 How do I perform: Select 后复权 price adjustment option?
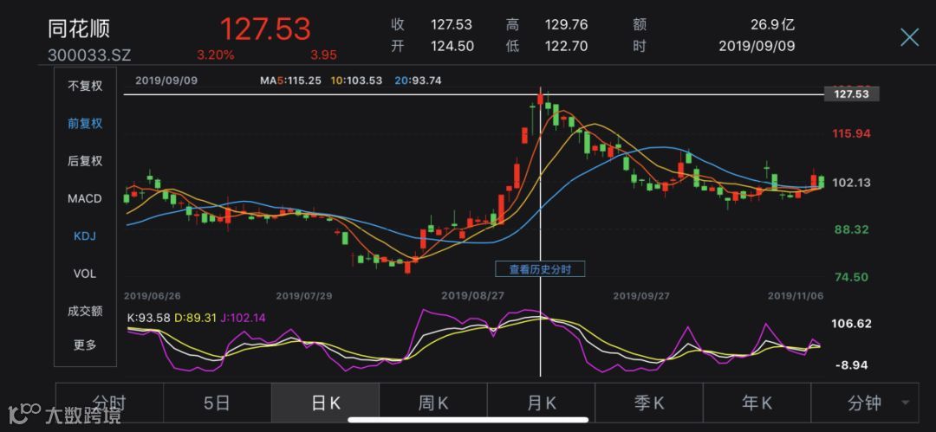(x=85, y=161)
